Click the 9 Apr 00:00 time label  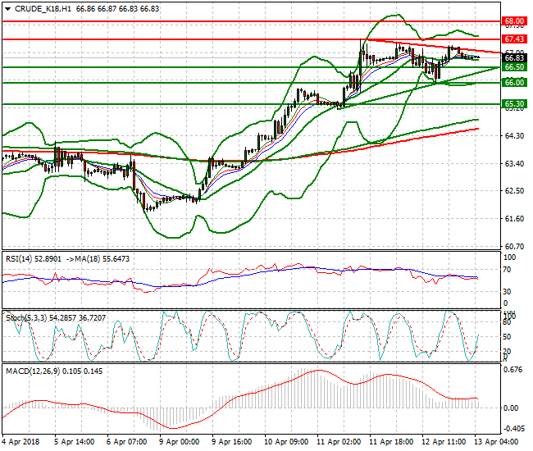[179, 442]
